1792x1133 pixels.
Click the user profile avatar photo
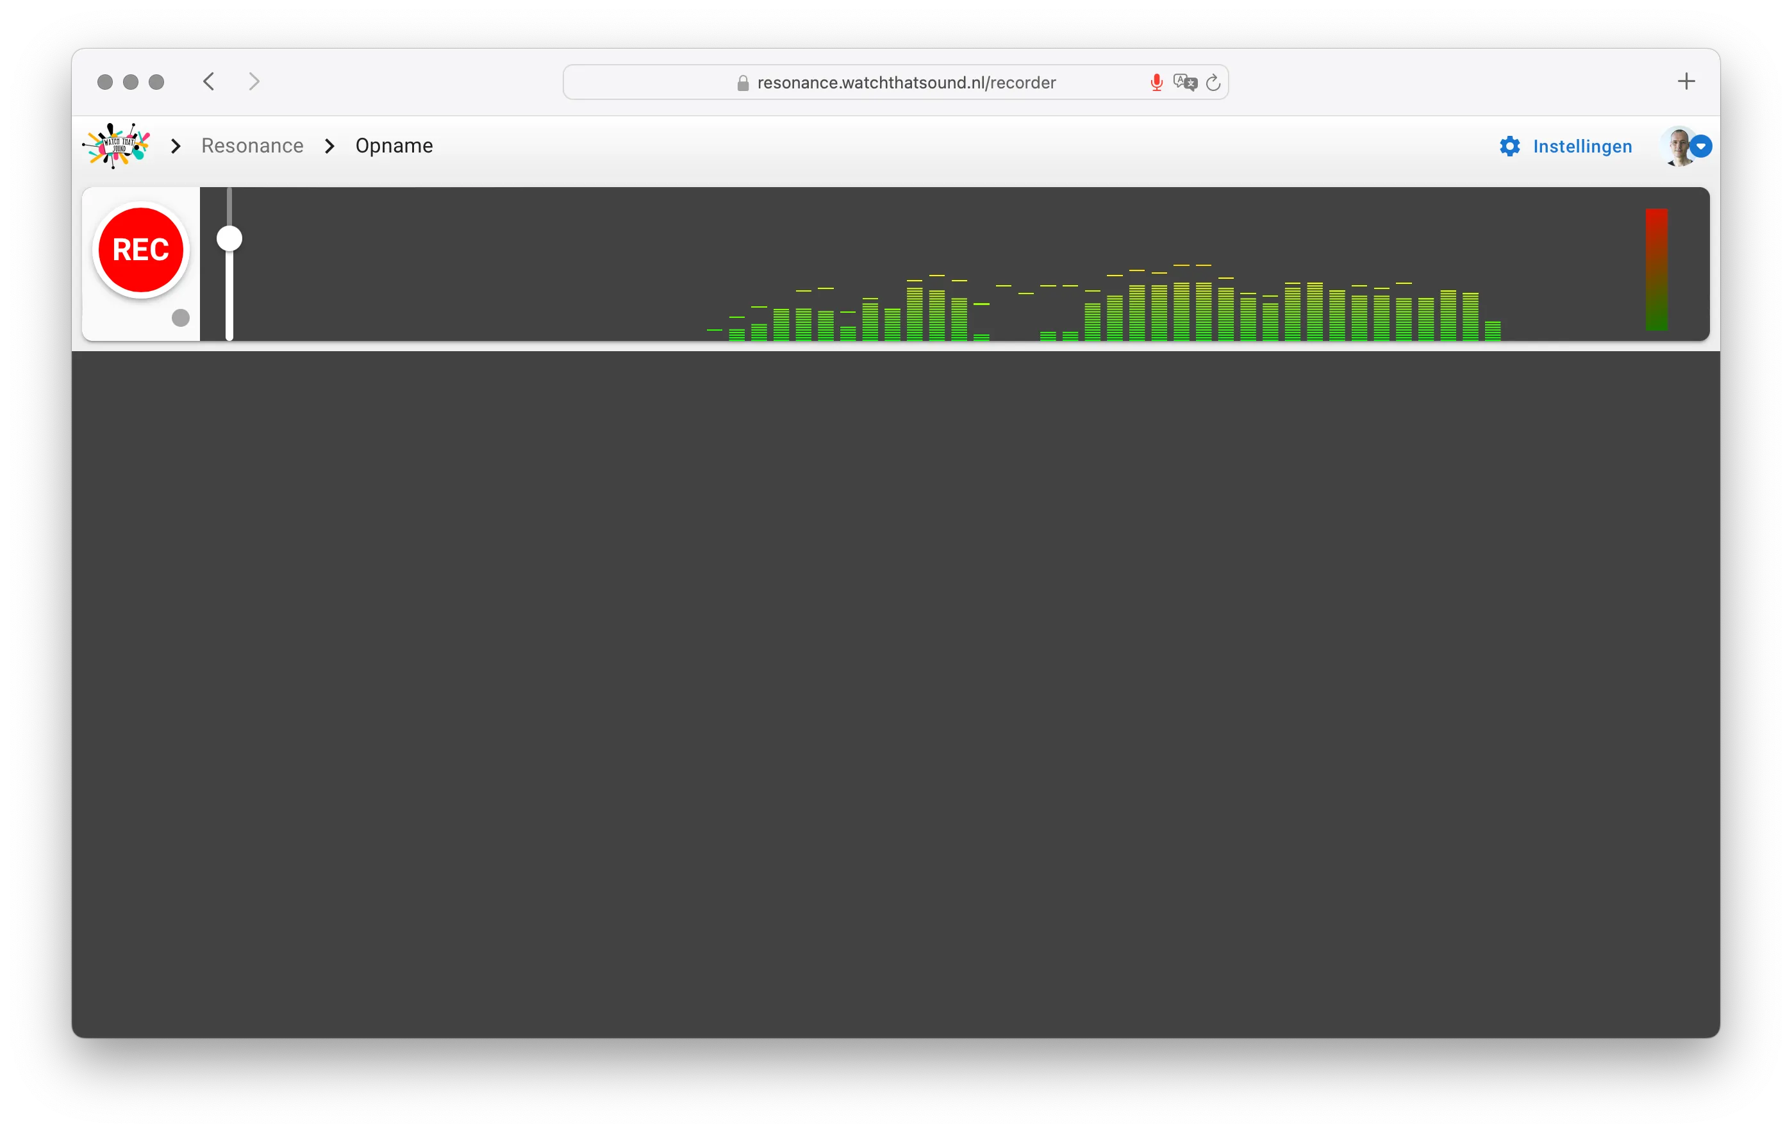pos(1677,147)
